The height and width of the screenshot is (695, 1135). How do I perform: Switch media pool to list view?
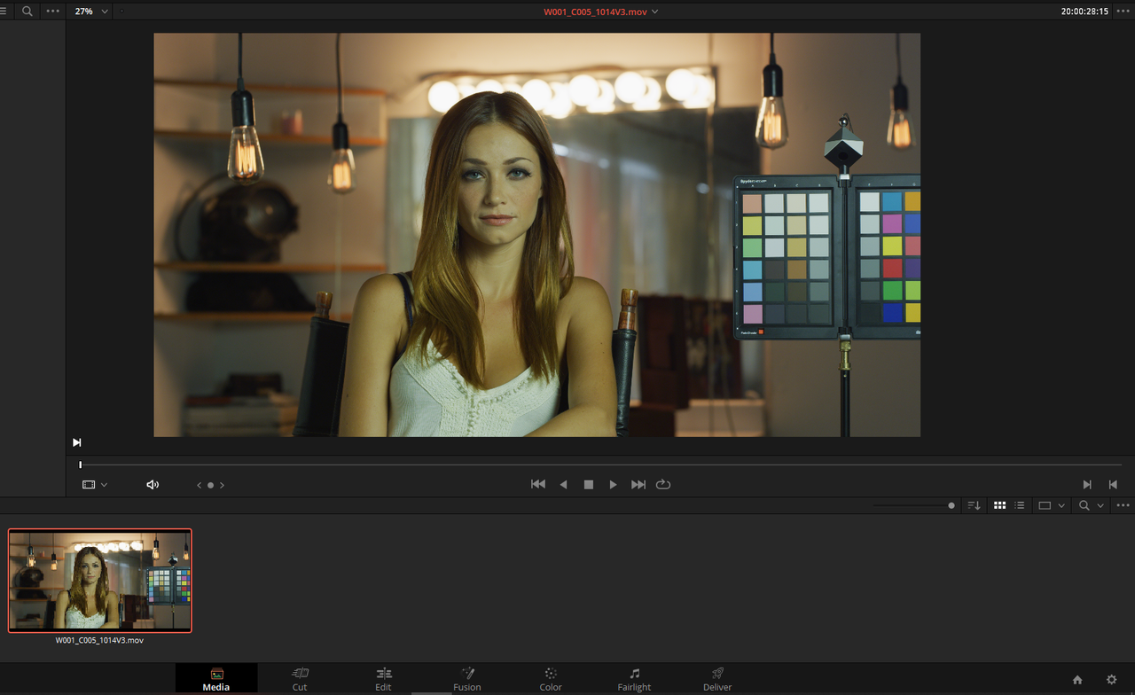[x=1020, y=505]
